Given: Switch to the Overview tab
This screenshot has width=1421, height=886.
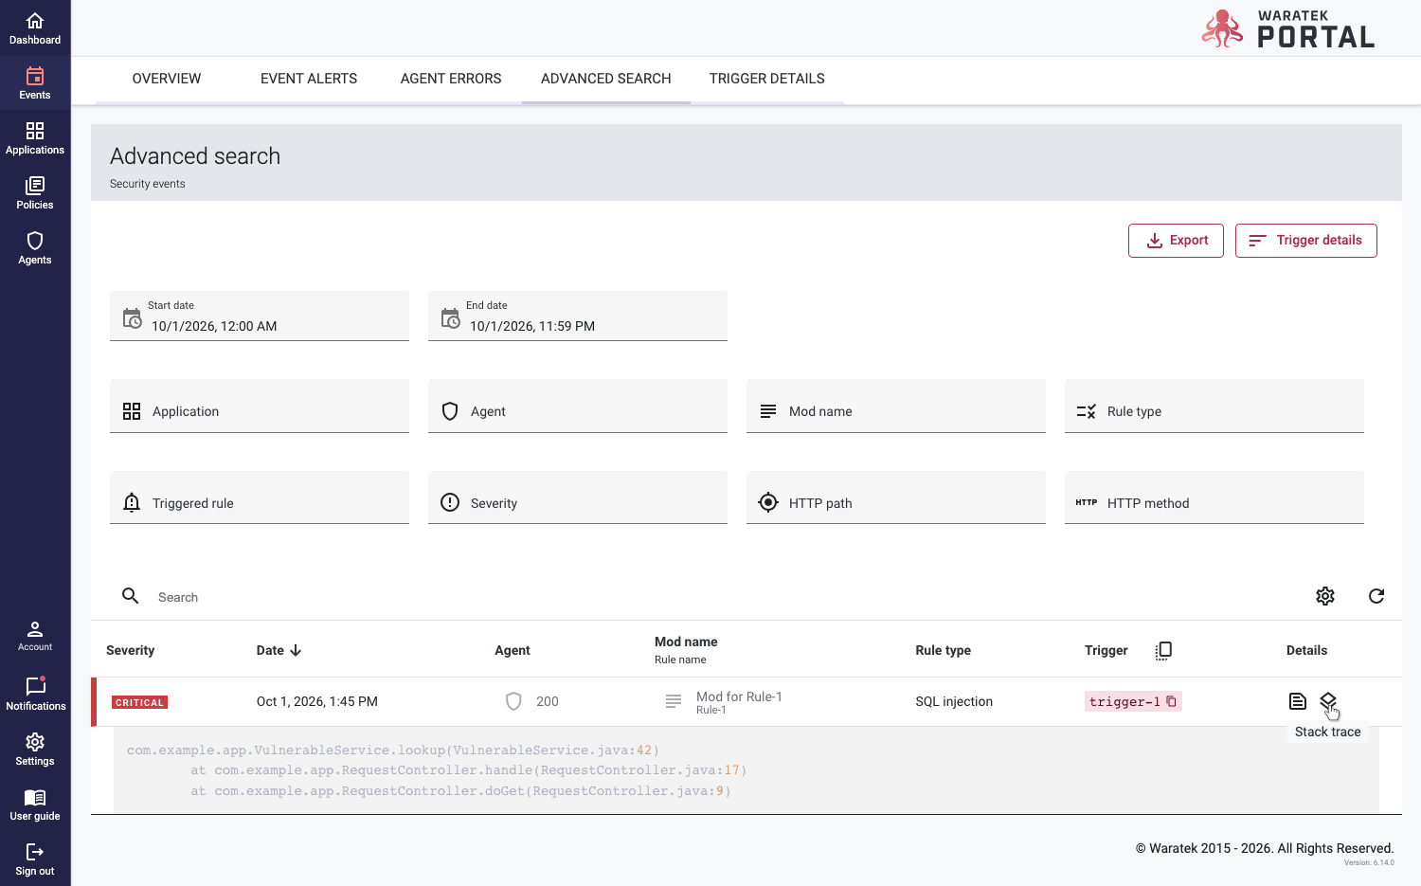Looking at the screenshot, I should pos(167,79).
